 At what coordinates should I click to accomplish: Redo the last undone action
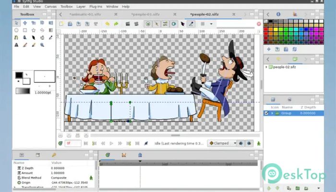tap(116, 24)
